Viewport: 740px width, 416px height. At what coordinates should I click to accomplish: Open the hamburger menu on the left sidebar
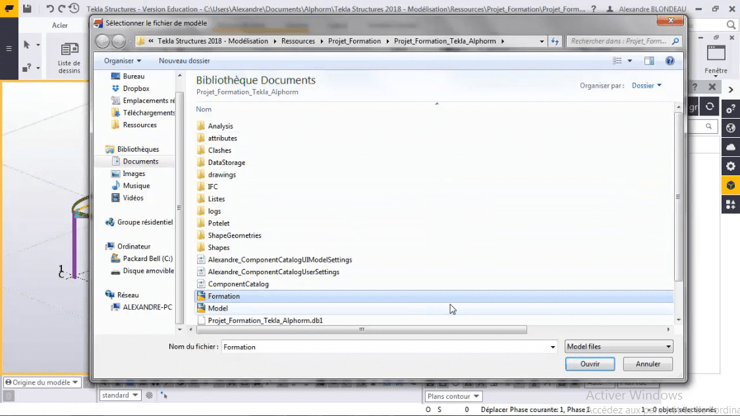[9, 48]
